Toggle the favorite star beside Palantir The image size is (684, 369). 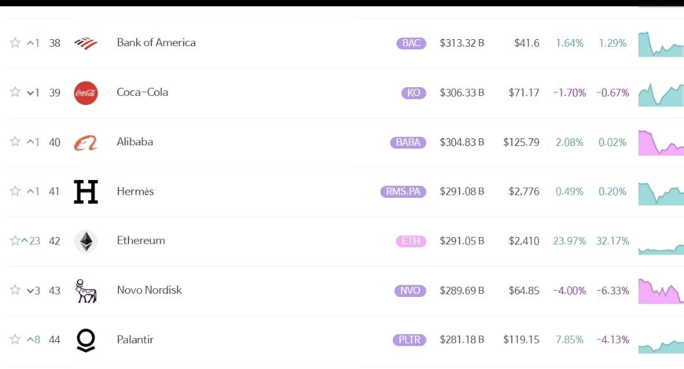pyautogui.click(x=15, y=339)
